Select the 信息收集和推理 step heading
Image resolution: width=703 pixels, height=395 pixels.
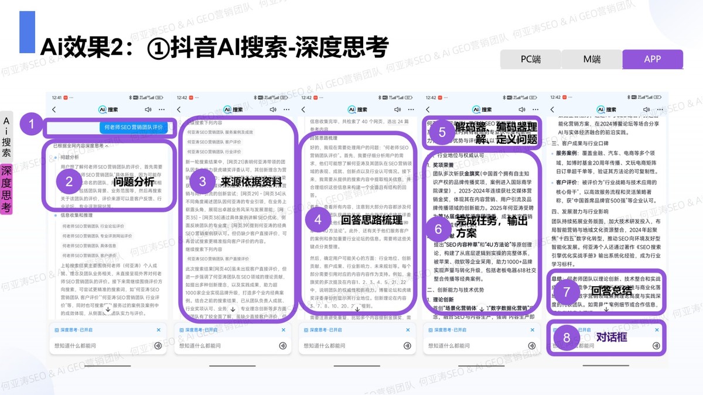(76, 215)
